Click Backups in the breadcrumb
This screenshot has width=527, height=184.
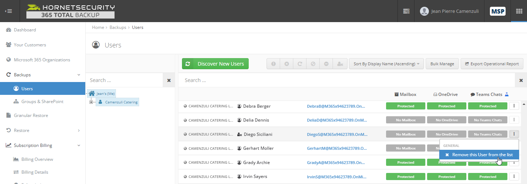pyautogui.click(x=118, y=27)
